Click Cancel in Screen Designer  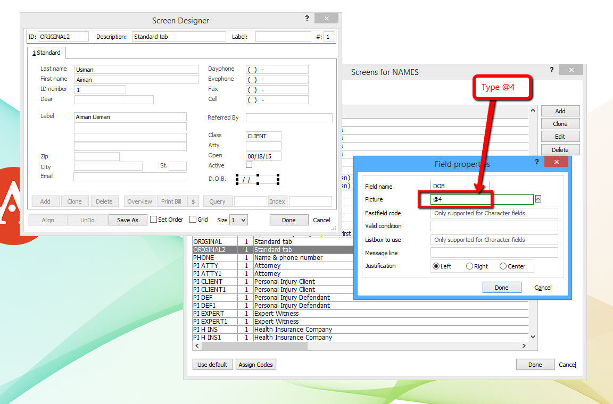(321, 220)
